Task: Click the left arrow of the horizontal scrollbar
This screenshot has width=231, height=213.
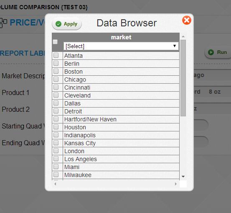Action: click(55, 184)
